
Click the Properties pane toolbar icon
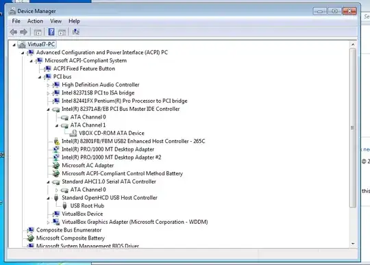(x=62, y=32)
